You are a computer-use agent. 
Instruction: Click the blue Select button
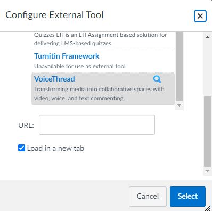[x=187, y=197]
